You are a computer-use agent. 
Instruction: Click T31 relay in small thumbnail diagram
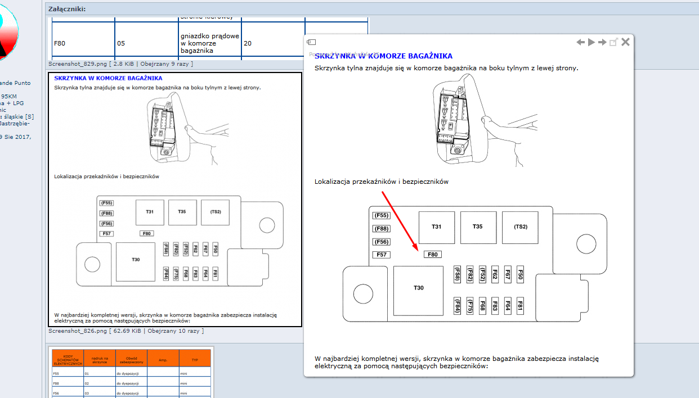pos(150,212)
